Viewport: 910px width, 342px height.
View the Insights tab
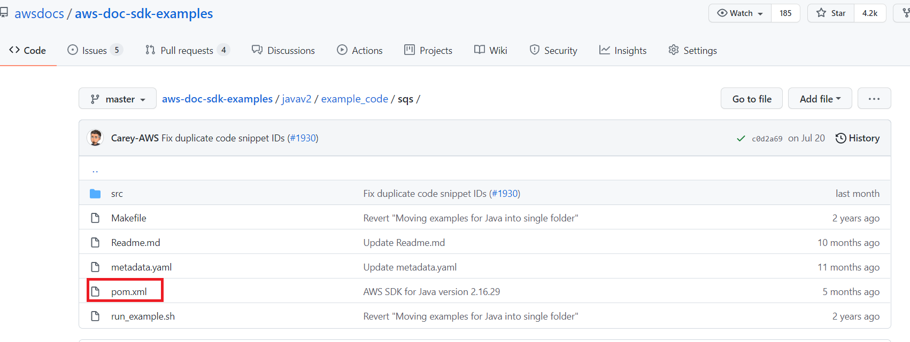pyautogui.click(x=623, y=50)
